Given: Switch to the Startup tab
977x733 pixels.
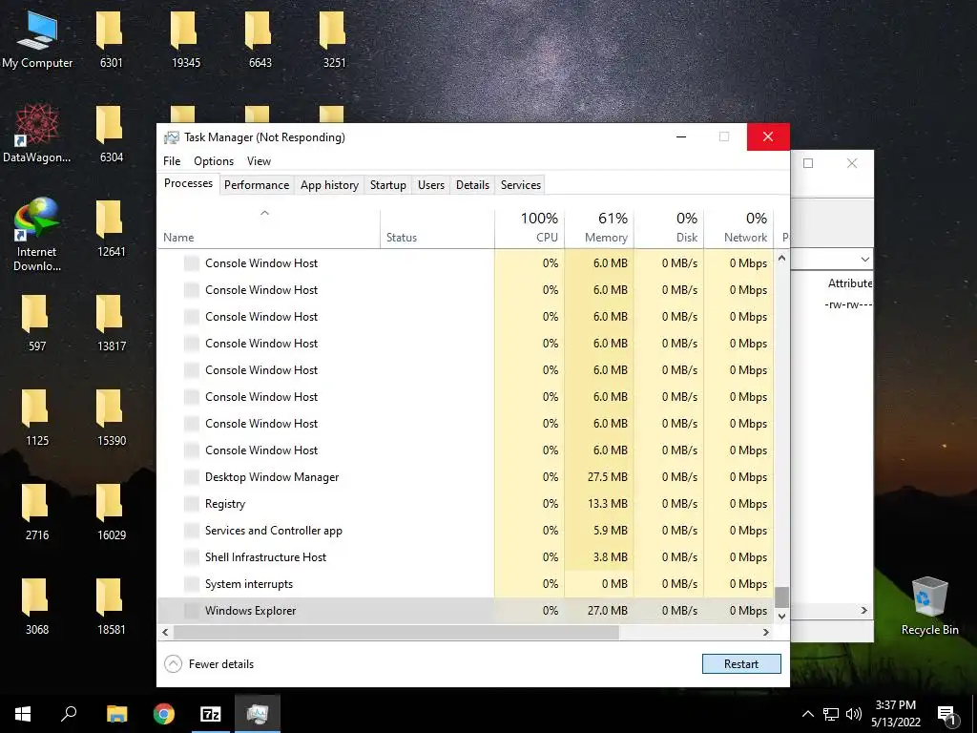Looking at the screenshot, I should point(387,184).
